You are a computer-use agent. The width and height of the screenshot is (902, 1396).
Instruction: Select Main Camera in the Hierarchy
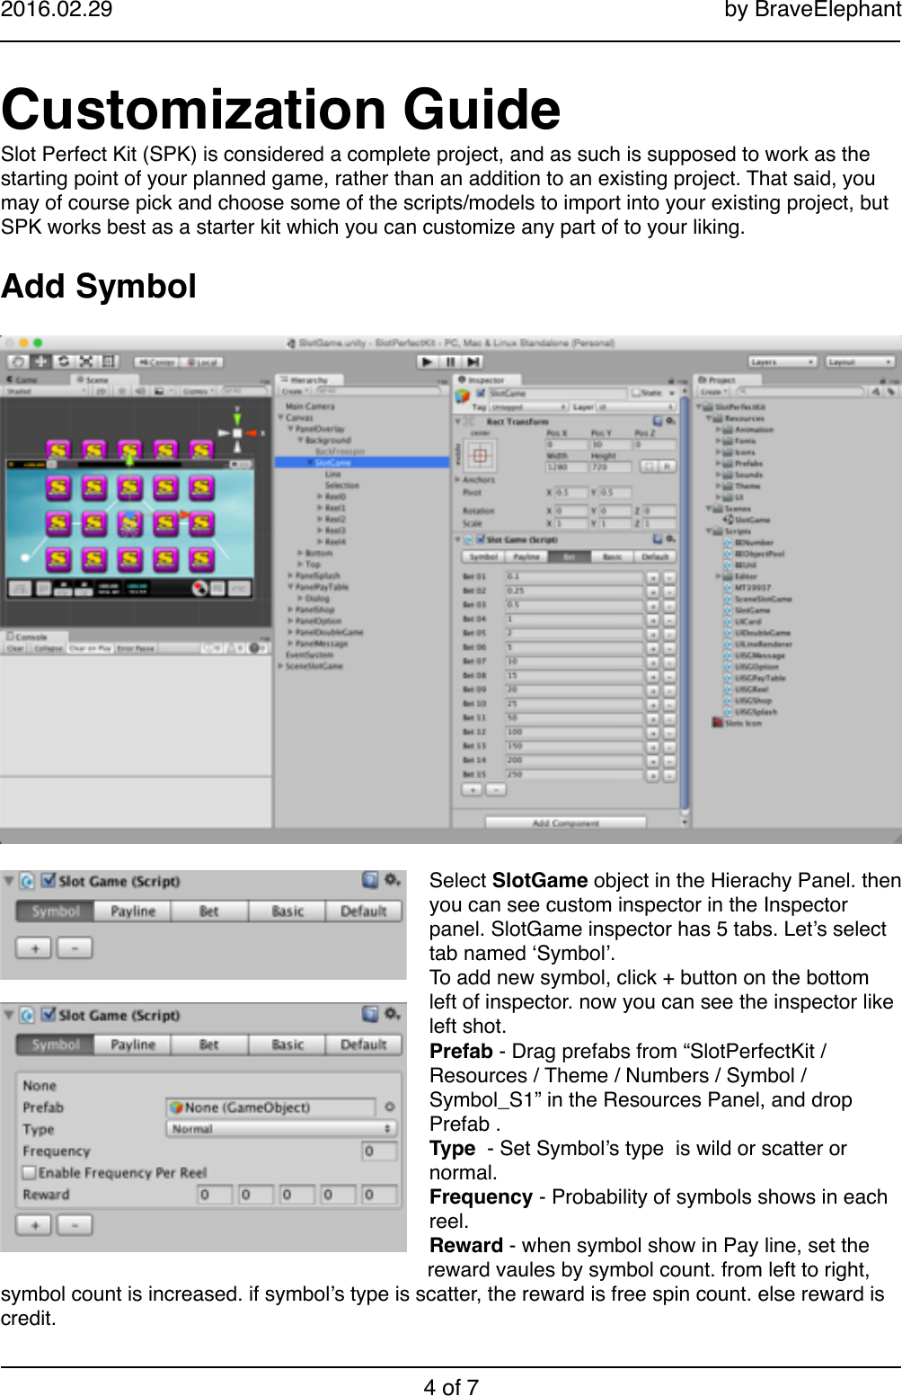(309, 406)
